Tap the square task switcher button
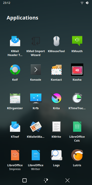 [25, 180]
